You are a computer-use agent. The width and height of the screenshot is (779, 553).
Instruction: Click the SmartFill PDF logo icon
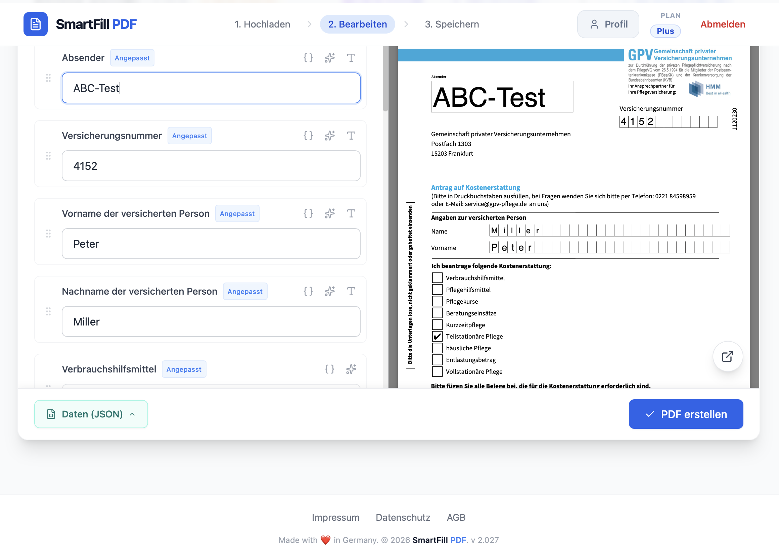click(x=36, y=24)
